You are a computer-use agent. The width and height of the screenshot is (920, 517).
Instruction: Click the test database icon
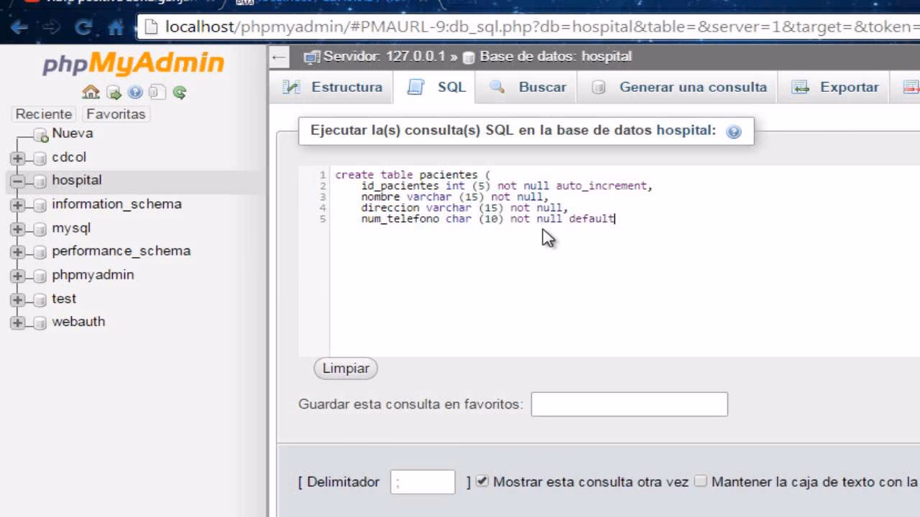tap(40, 299)
